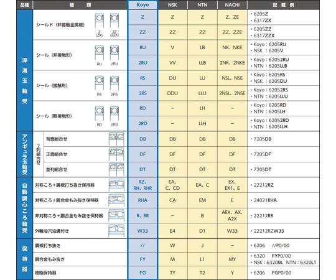This screenshot has height=280, width=336.
Task: Click the NTN column header
Action: pyautogui.click(x=202, y=5)
